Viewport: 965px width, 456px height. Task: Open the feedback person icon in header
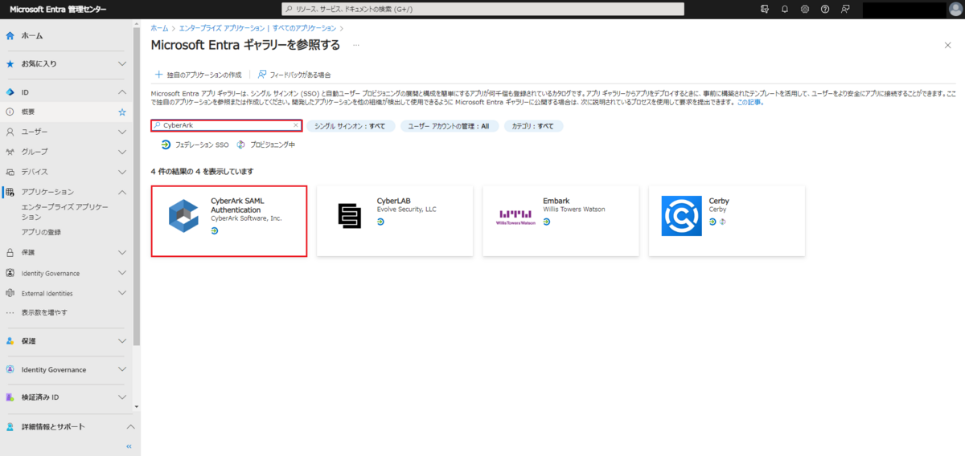coord(845,9)
